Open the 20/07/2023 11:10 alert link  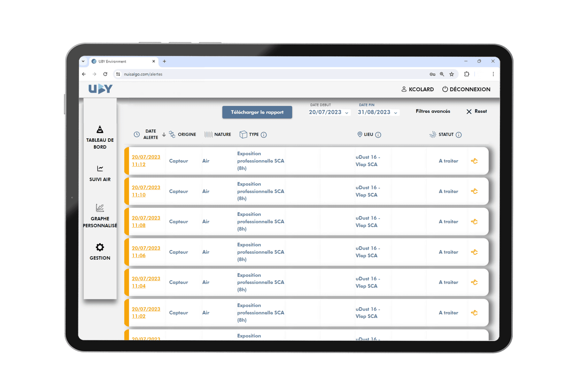(146, 191)
